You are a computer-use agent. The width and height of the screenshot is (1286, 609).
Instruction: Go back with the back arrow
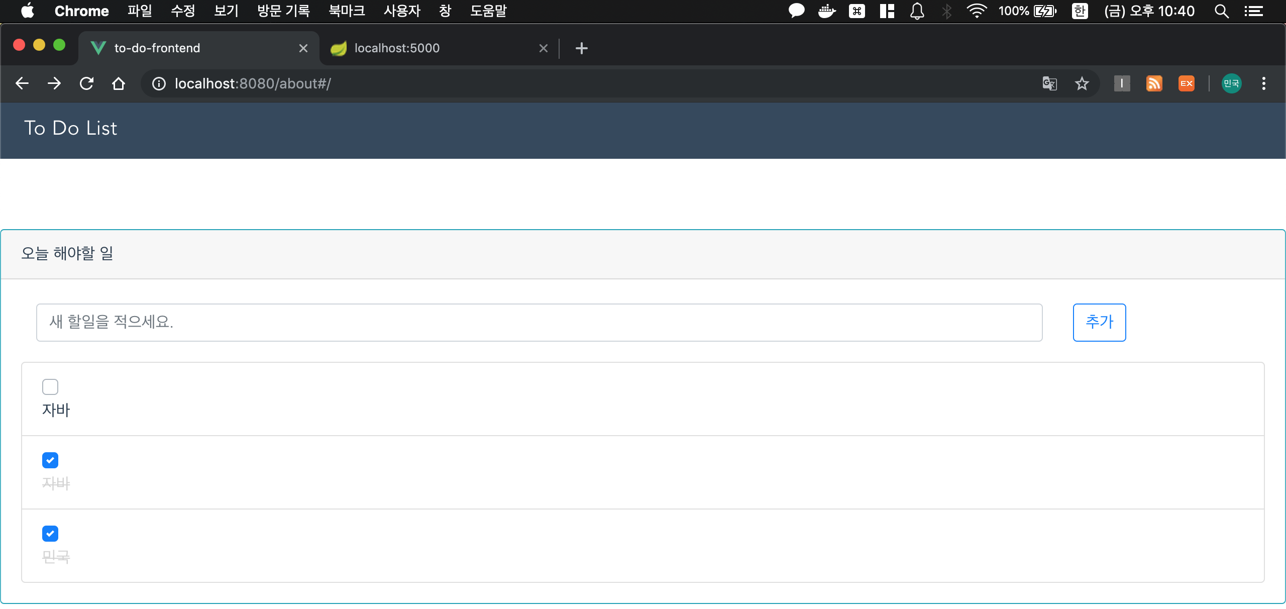[22, 83]
